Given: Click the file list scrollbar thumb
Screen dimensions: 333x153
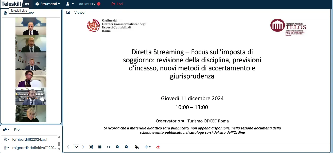Looking at the screenshot, I should coord(59,144).
